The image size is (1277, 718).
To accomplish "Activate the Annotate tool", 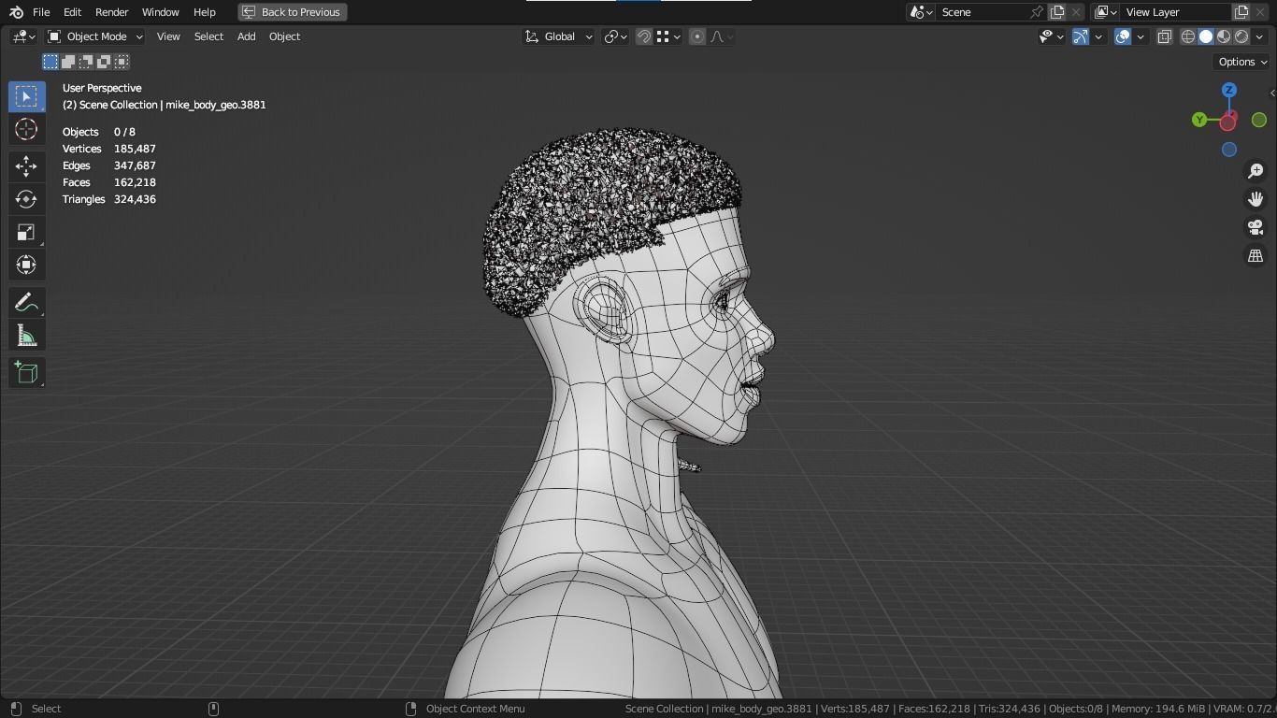I will (x=26, y=303).
